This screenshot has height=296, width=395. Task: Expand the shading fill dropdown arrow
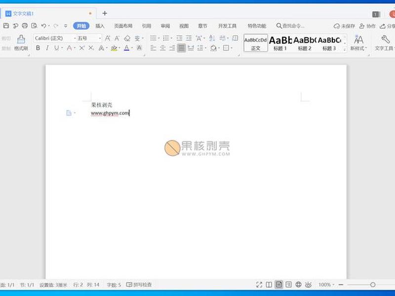pyautogui.click(x=219, y=48)
